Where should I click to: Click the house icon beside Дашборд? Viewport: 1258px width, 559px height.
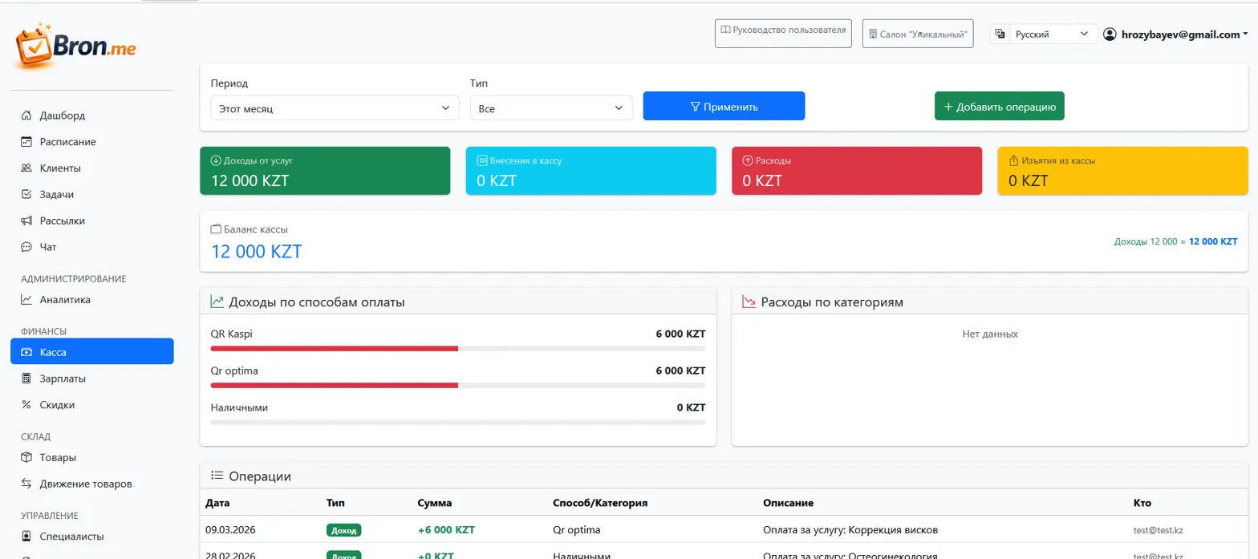pos(26,115)
